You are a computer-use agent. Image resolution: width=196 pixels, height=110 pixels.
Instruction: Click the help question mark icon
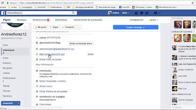click(155, 13)
